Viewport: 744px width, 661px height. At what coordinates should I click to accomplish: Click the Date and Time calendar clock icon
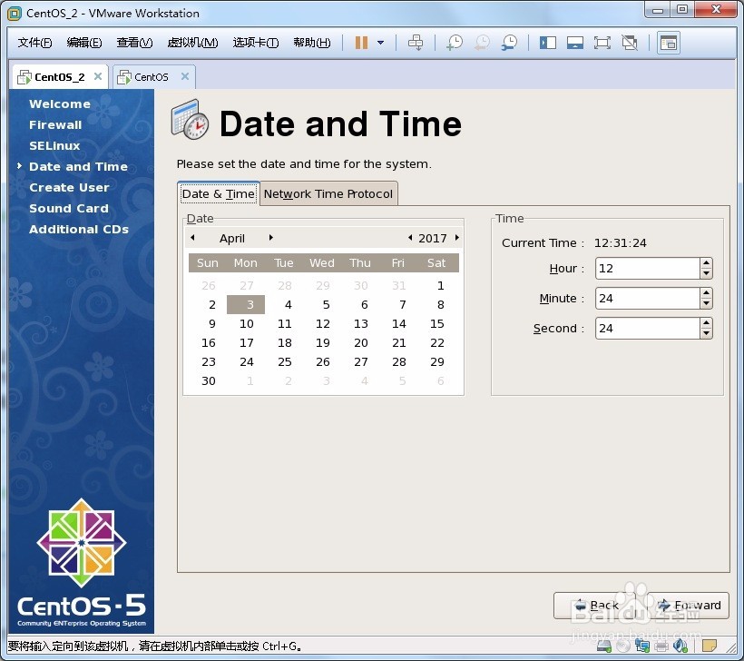190,119
